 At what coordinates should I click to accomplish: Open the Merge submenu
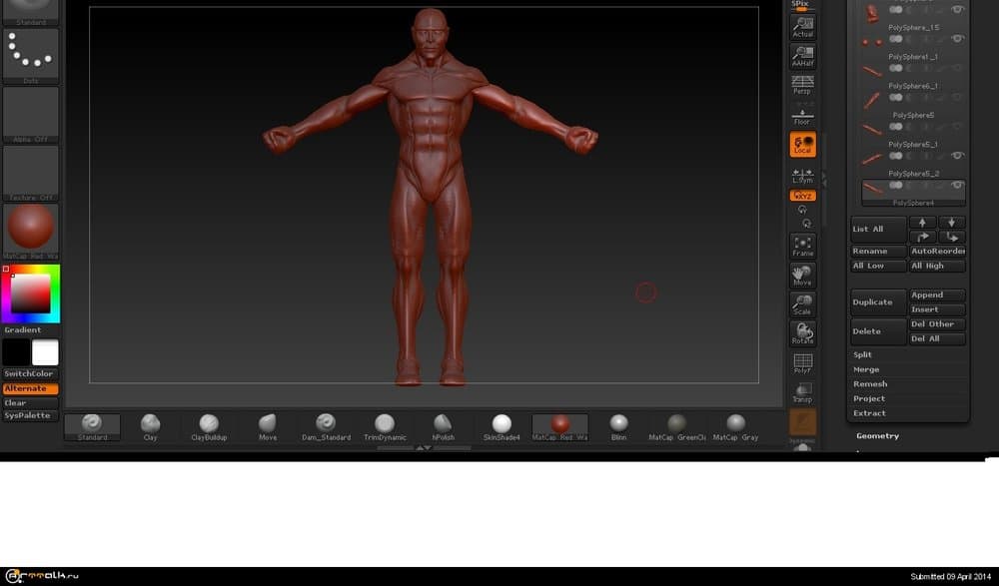point(866,369)
